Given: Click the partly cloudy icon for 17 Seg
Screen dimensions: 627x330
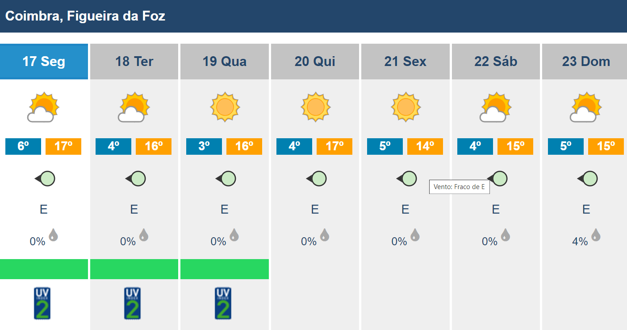Looking at the screenshot, I should point(44,107).
